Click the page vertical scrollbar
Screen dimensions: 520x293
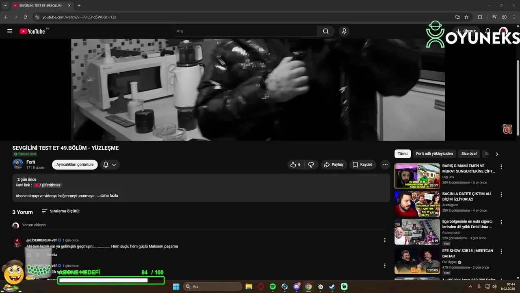[518, 98]
